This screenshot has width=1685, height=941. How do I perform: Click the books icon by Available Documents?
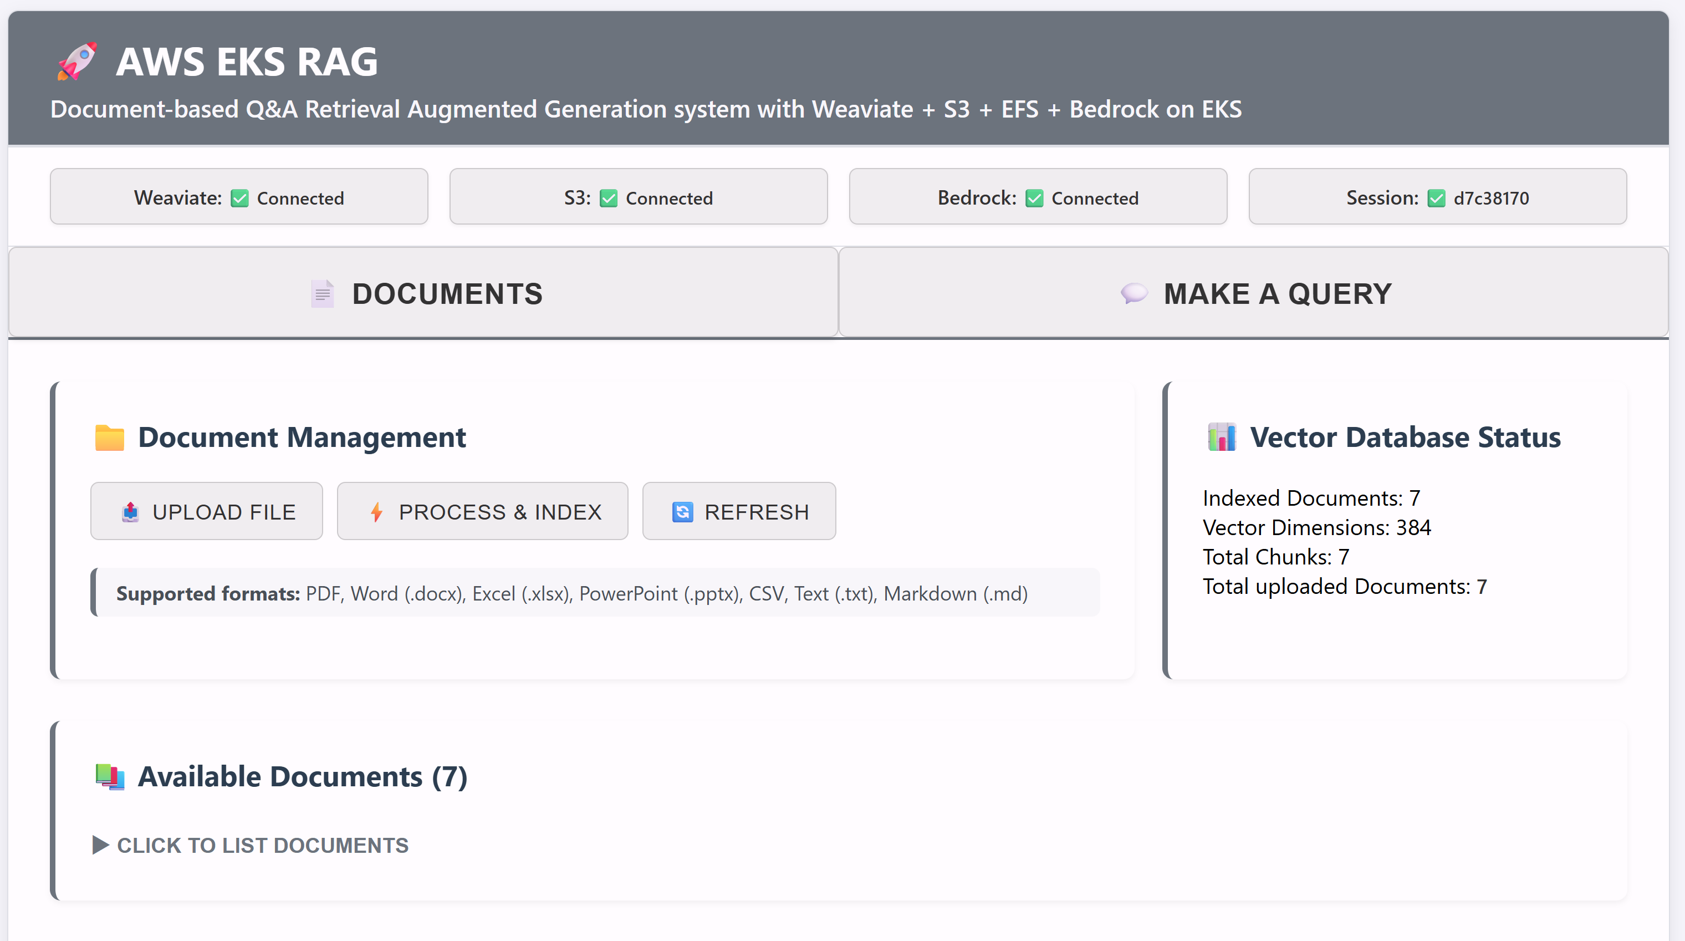[x=109, y=777]
